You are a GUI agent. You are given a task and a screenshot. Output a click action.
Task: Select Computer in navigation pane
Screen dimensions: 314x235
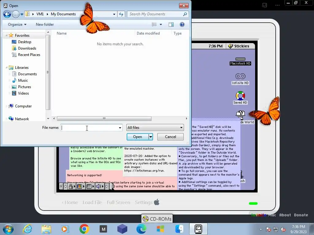tap(23, 106)
